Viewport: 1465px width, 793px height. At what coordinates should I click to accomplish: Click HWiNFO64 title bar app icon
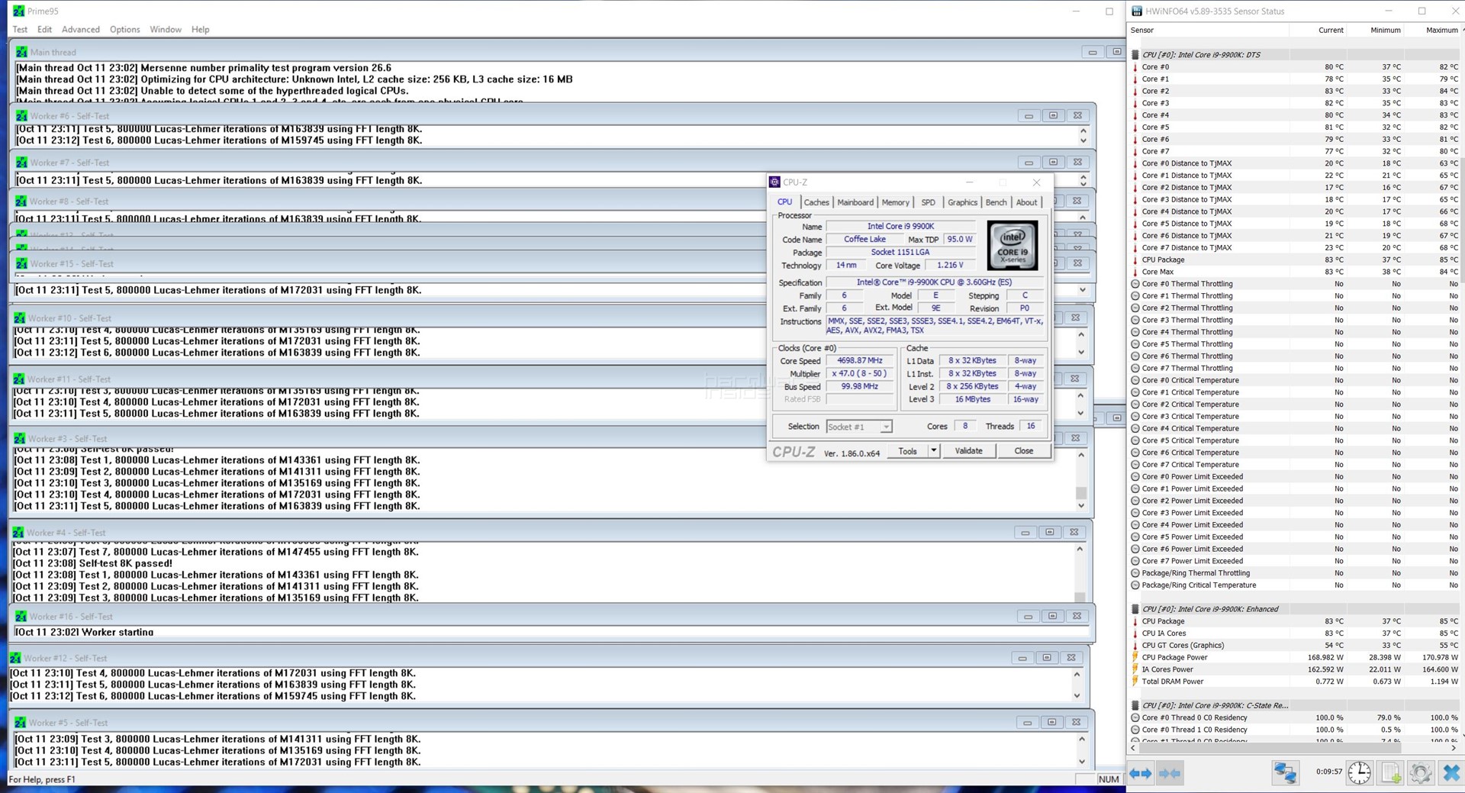pyautogui.click(x=1137, y=11)
